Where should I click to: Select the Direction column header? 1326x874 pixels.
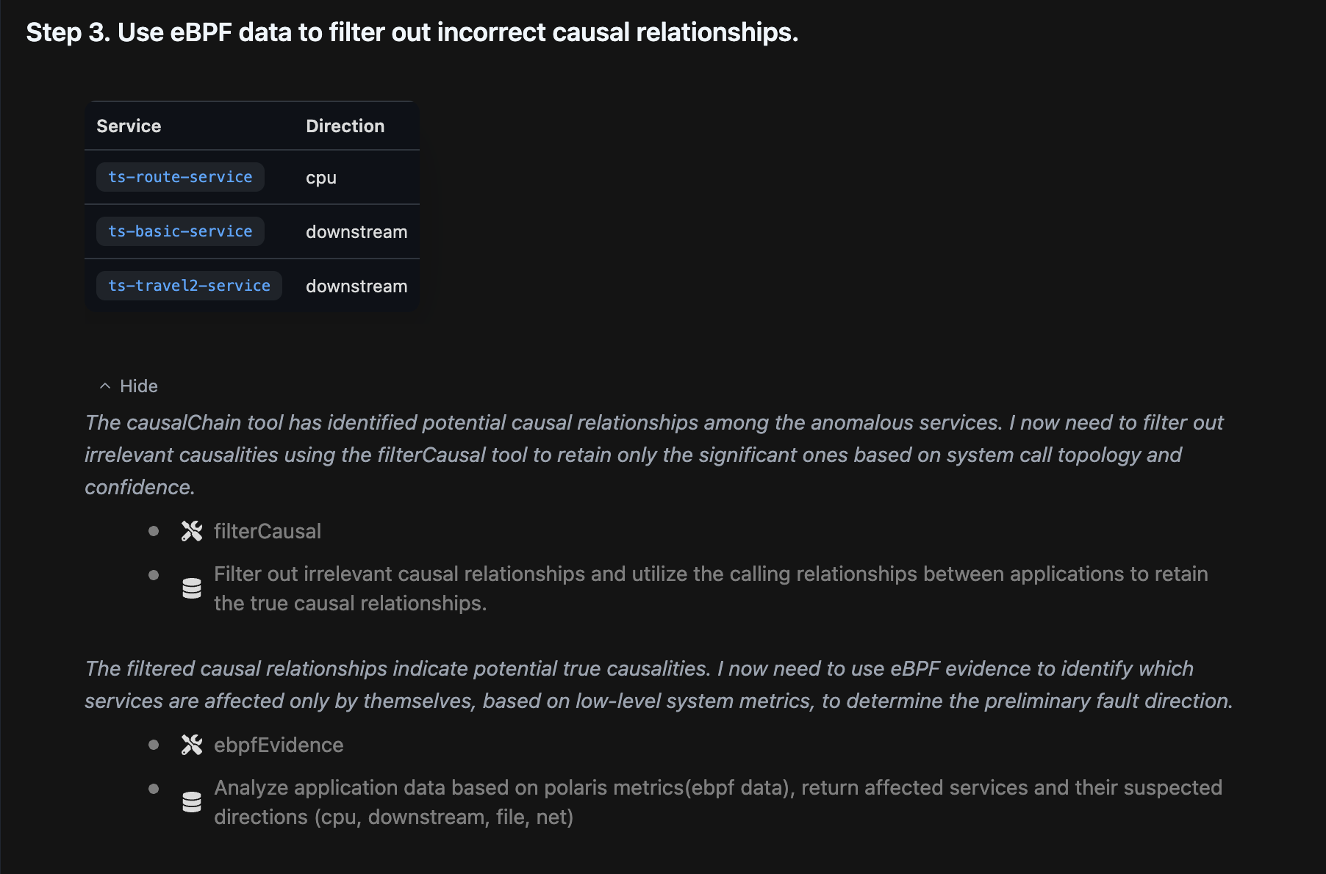point(345,126)
